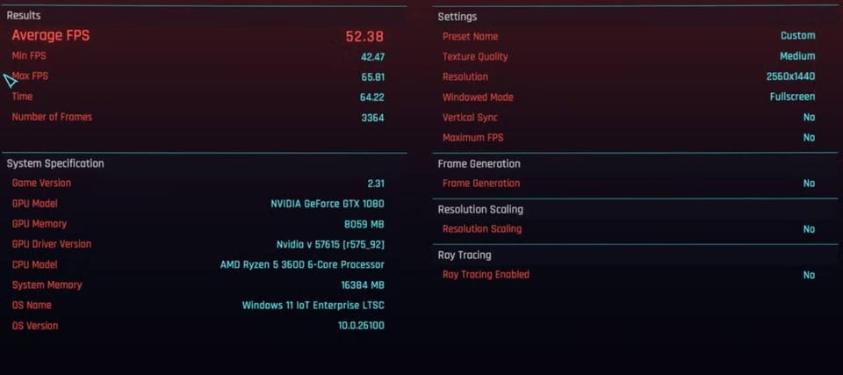Click the Settings section header
Image resolution: width=843 pixels, height=375 pixels.
[x=458, y=17]
